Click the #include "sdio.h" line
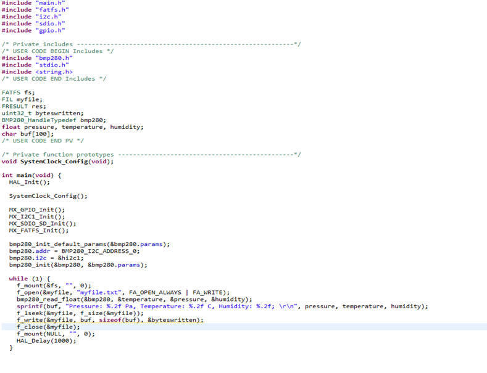 tap(33, 23)
